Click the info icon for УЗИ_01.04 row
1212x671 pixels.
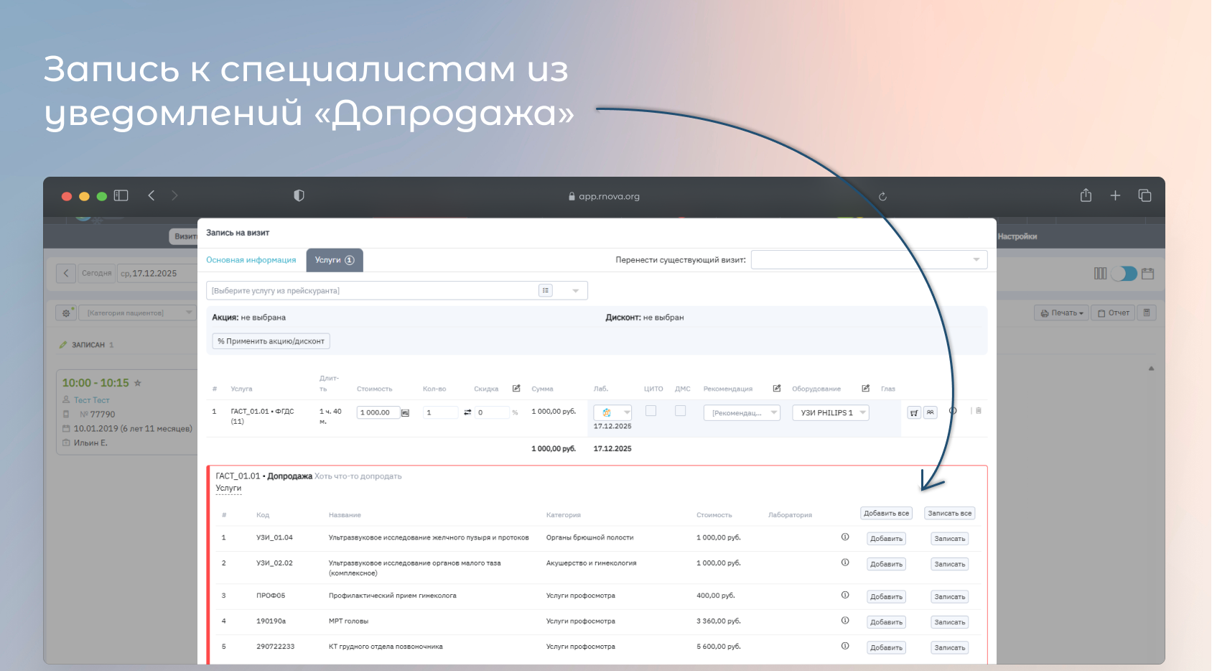click(845, 537)
